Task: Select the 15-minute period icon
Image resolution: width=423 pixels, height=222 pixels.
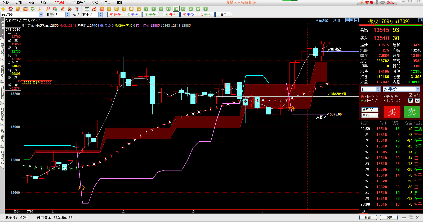Action: pos(168,9)
